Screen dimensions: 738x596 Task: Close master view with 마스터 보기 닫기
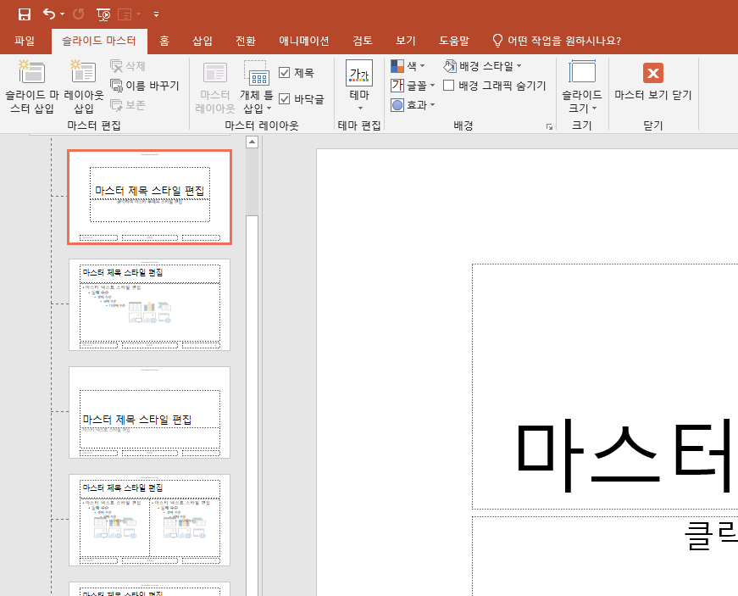point(653,81)
